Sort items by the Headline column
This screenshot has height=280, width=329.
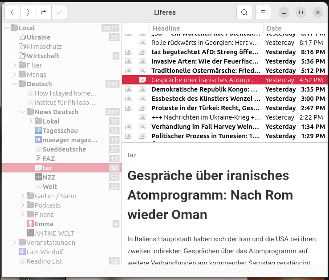tap(207, 28)
